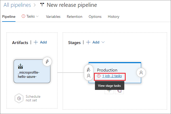Click the clone stage icon below Production
This screenshot has width=171, height=114.
click(x=119, y=91)
